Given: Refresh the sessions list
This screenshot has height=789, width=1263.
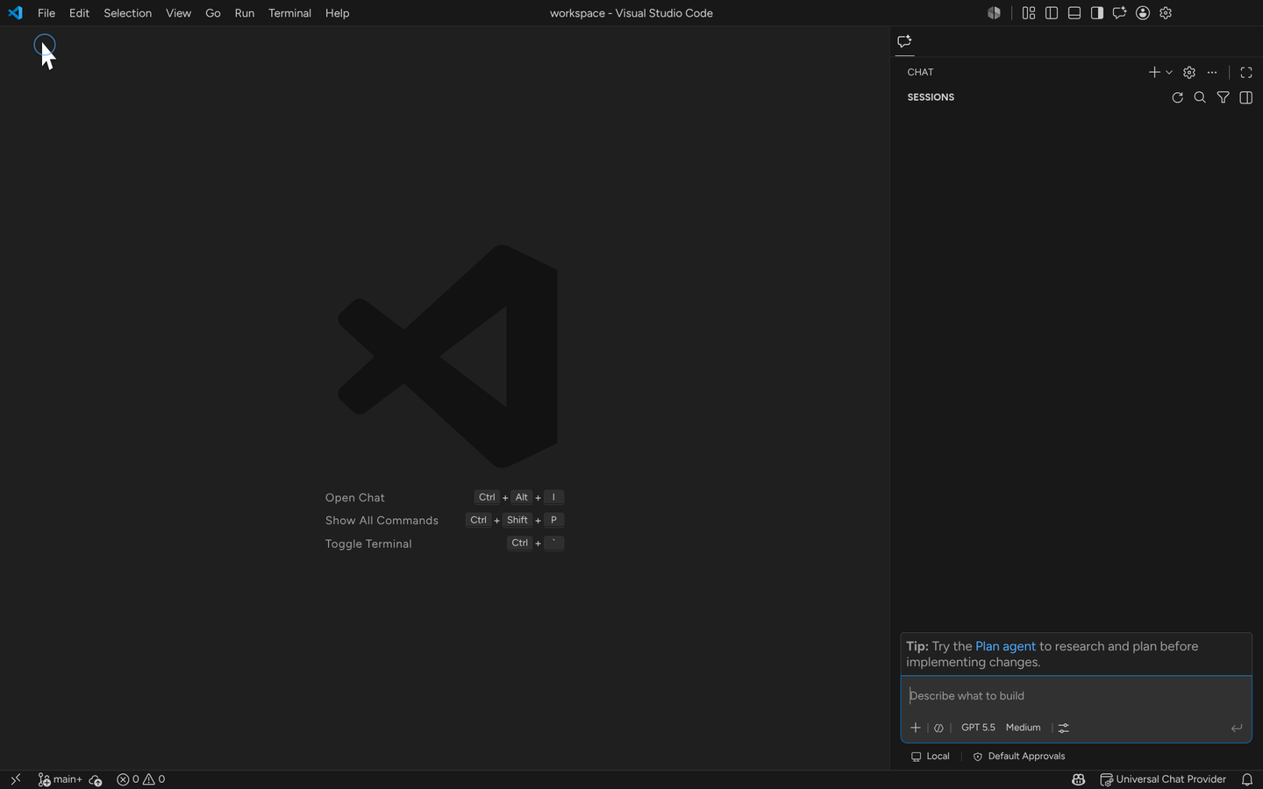Looking at the screenshot, I should (x=1177, y=97).
